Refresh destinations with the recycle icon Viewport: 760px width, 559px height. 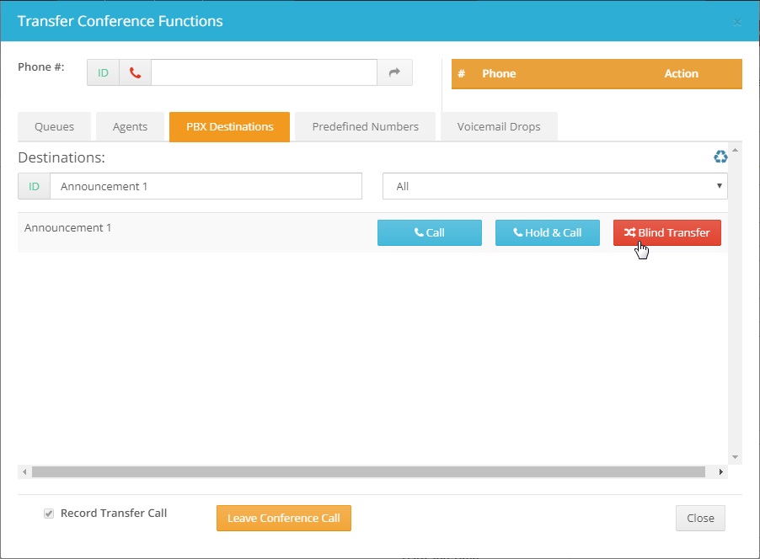(x=720, y=157)
